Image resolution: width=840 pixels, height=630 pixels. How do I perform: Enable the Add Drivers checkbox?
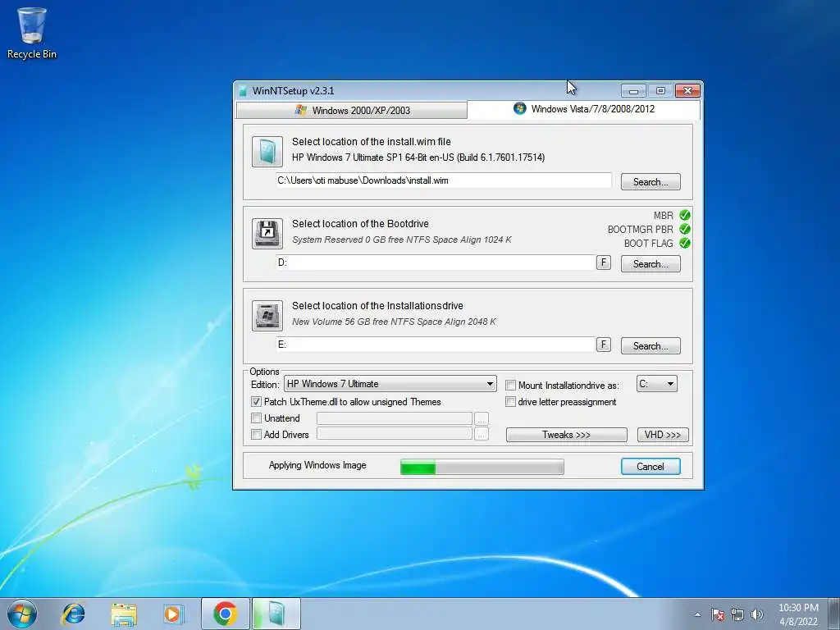pyautogui.click(x=256, y=435)
